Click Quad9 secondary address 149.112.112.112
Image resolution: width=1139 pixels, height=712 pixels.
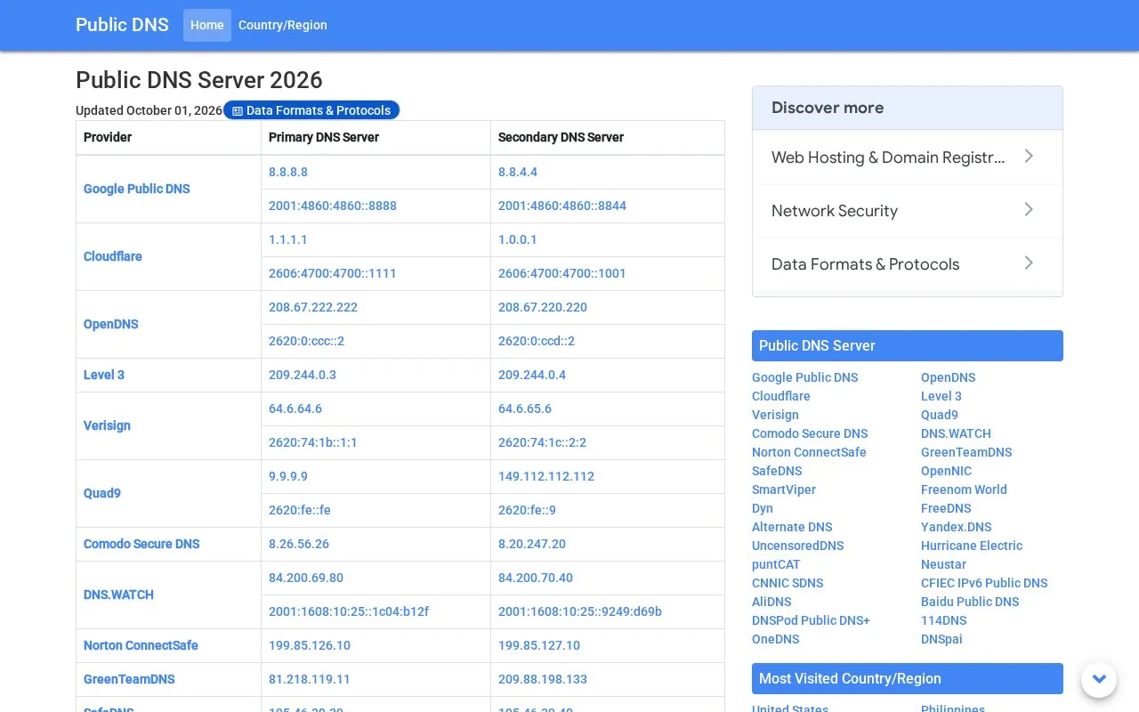[x=546, y=476]
